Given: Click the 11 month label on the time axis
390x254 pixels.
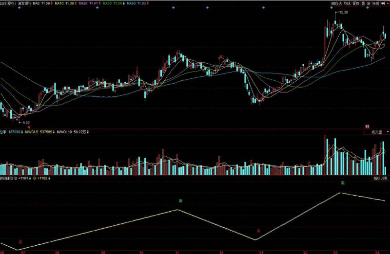Looking at the screenshot, I should pos(177,252).
